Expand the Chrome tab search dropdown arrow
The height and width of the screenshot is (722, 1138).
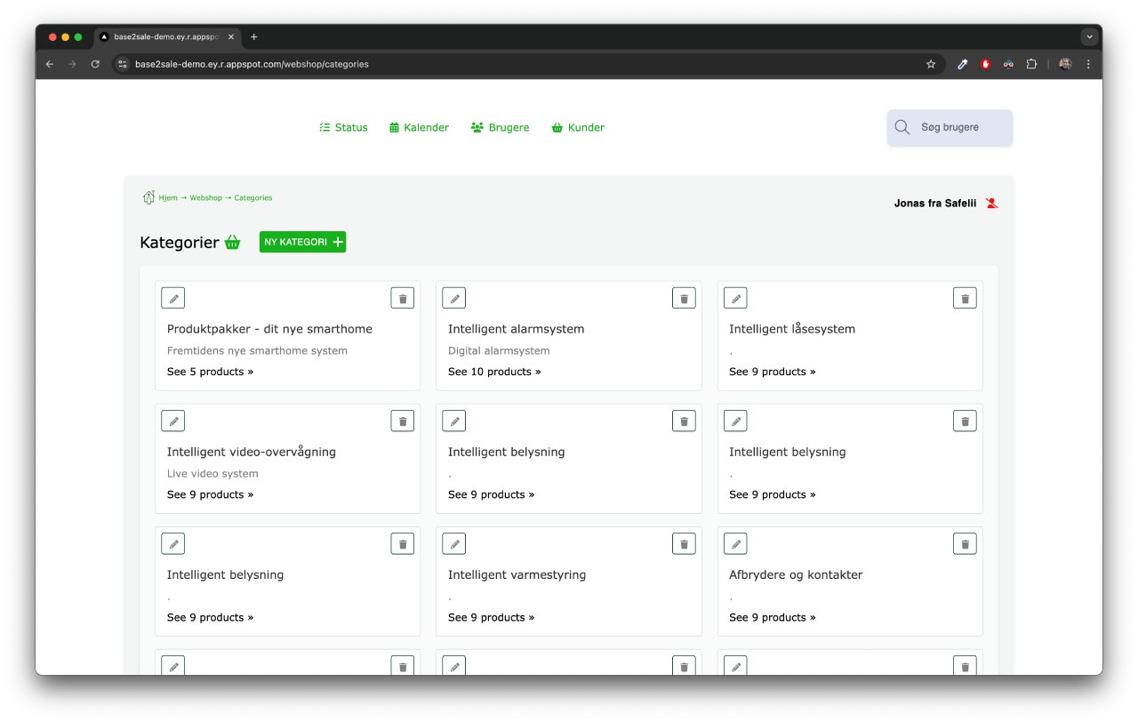click(x=1089, y=37)
